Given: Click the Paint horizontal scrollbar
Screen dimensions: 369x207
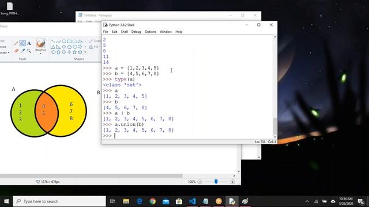Looking at the screenshot, I should 91,175.
